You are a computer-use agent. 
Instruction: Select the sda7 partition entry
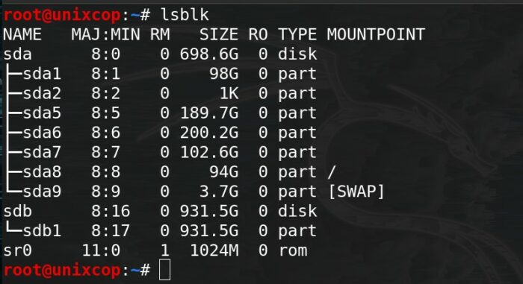[x=42, y=152]
